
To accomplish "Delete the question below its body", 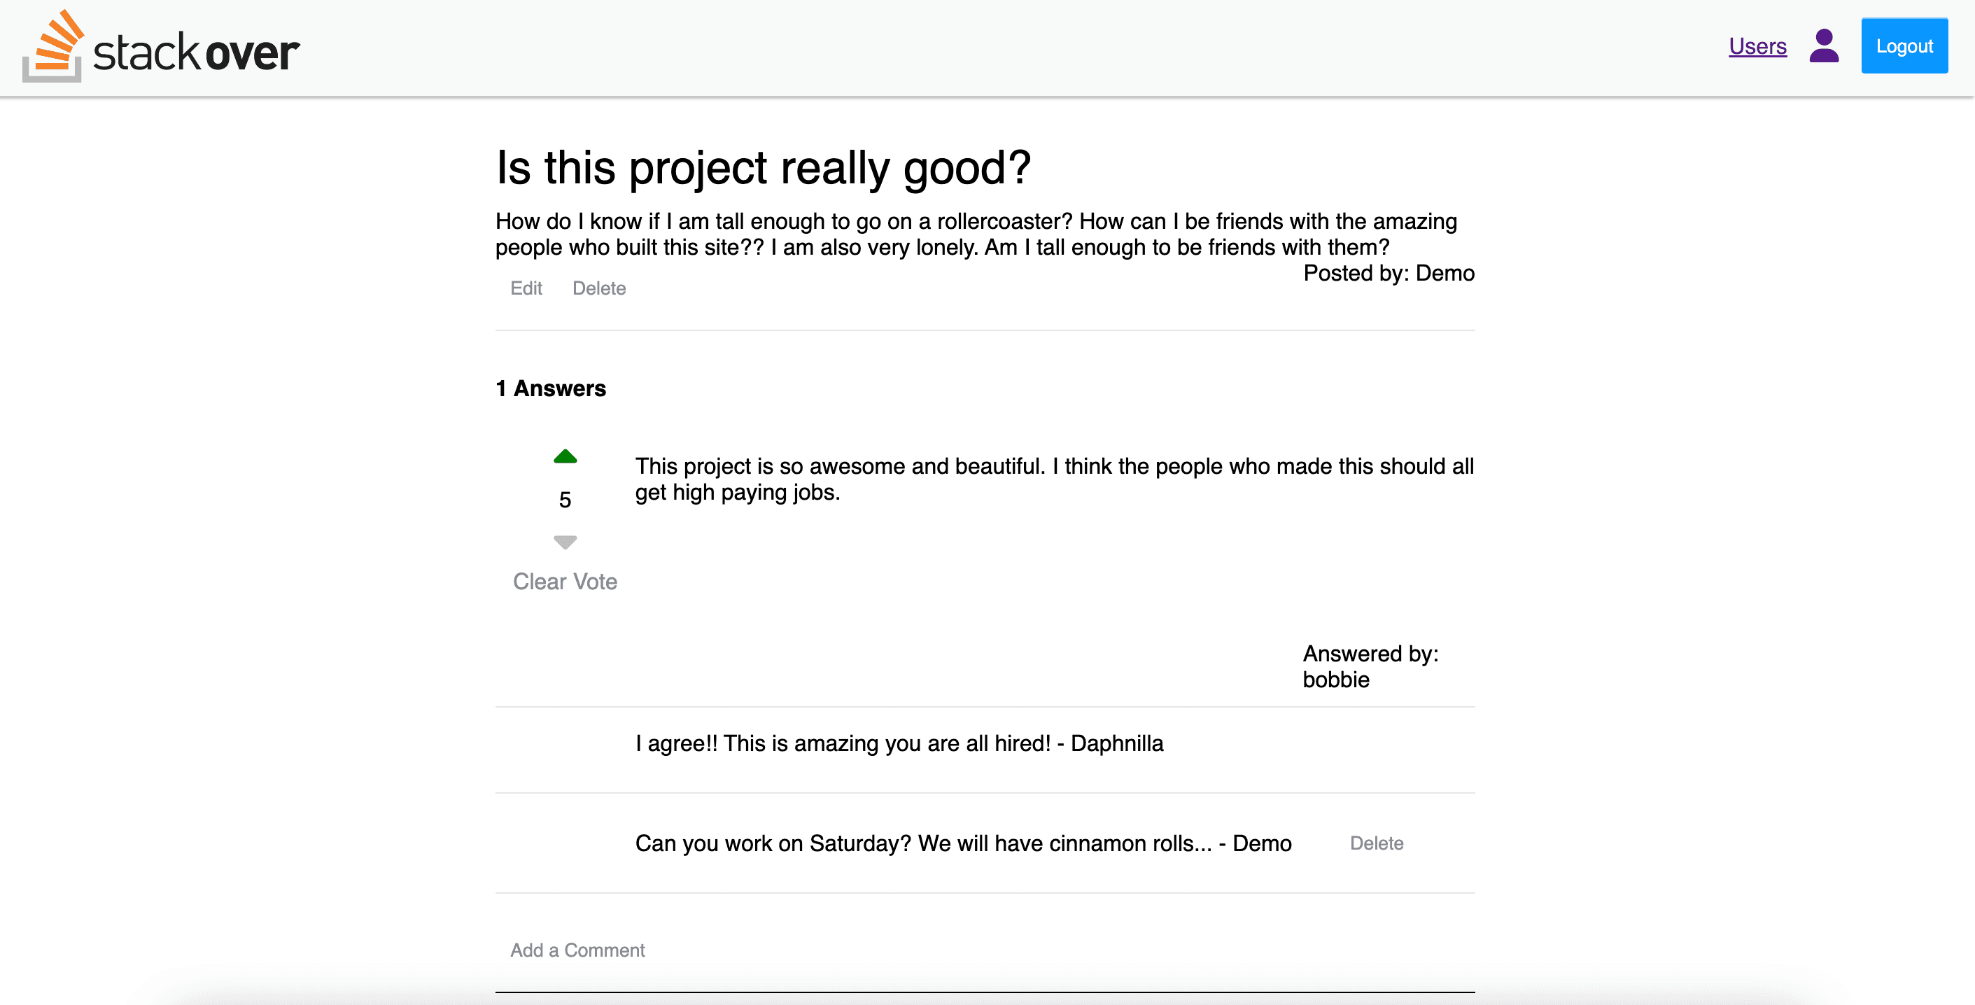I will point(599,288).
